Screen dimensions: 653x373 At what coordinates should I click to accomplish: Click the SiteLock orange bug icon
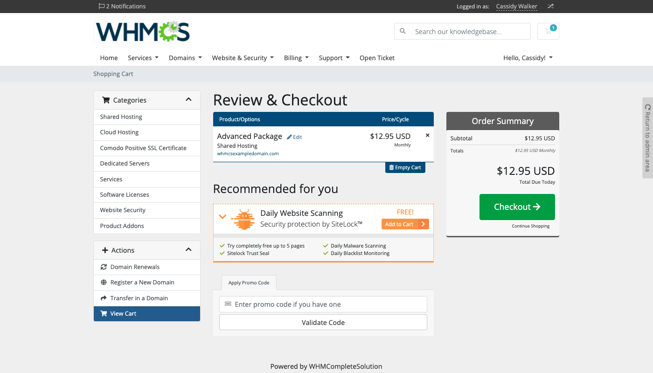[x=243, y=219]
